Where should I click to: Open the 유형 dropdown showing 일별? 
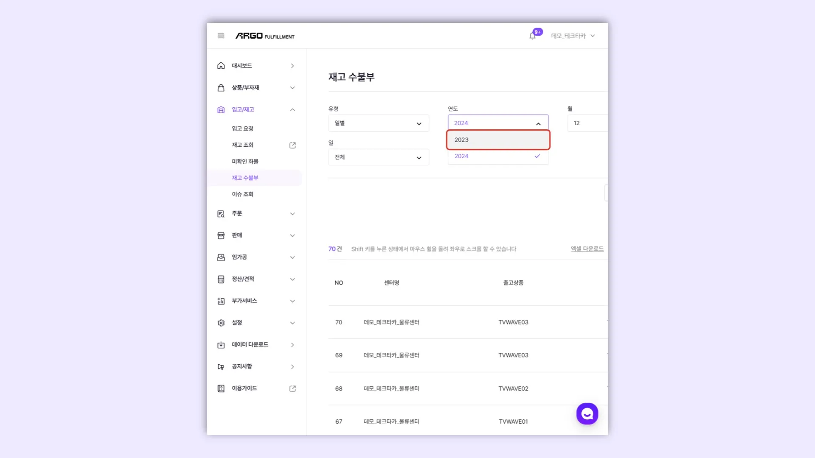coord(378,123)
